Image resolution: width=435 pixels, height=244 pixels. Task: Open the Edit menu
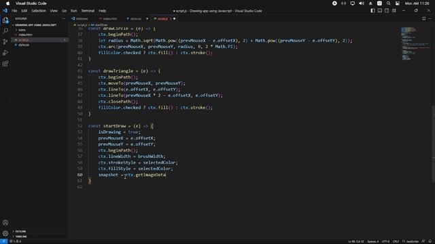pos(24,11)
